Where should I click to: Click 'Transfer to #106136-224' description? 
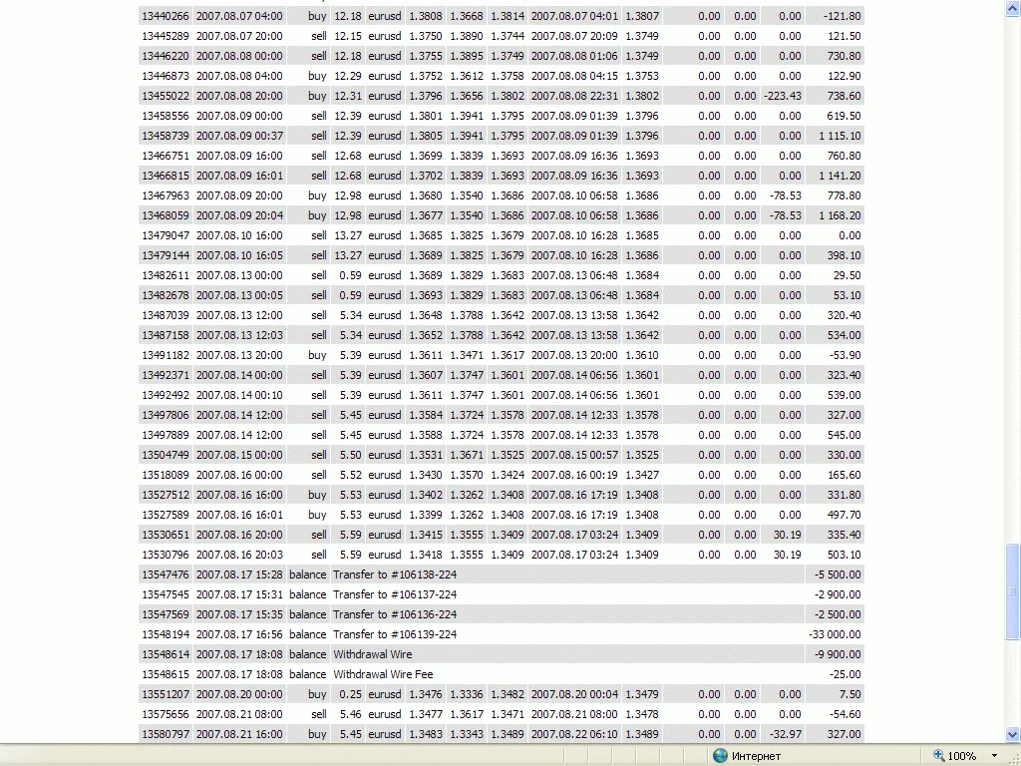tap(395, 614)
